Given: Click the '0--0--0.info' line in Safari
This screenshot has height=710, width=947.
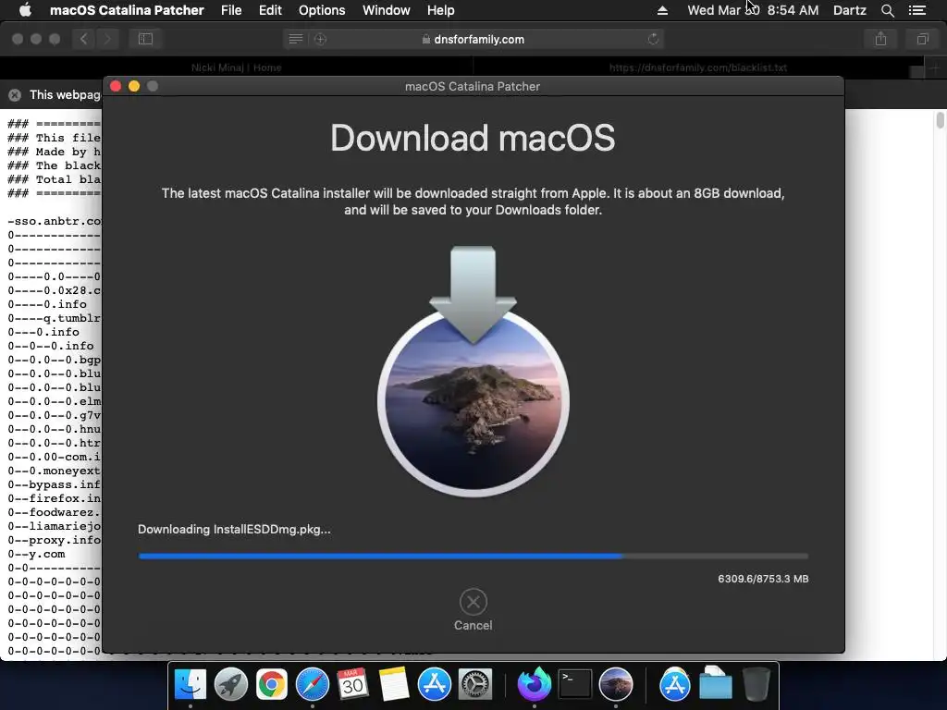Looking at the screenshot, I should tap(51, 346).
